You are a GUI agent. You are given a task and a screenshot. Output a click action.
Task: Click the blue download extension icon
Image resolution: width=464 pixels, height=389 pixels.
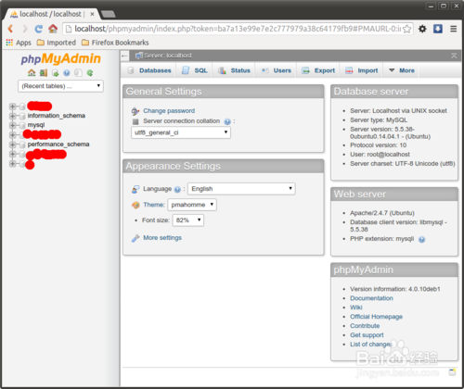(x=438, y=29)
